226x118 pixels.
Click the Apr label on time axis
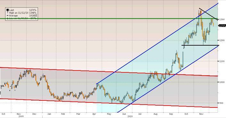(x=94, y=114)
